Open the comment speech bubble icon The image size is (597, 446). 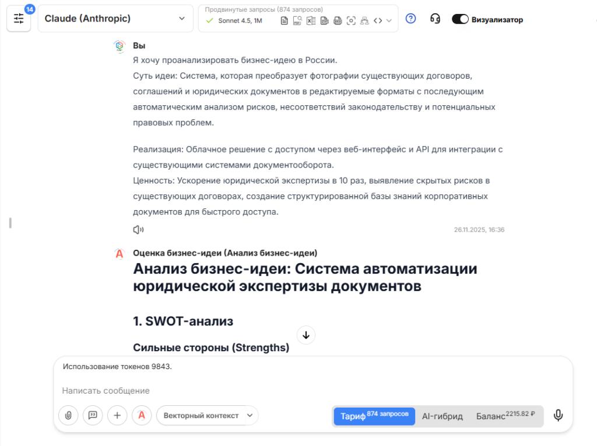[x=93, y=415]
